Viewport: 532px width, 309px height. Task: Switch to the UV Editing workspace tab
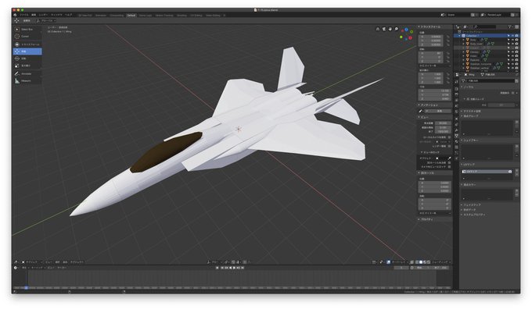[x=196, y=16]
